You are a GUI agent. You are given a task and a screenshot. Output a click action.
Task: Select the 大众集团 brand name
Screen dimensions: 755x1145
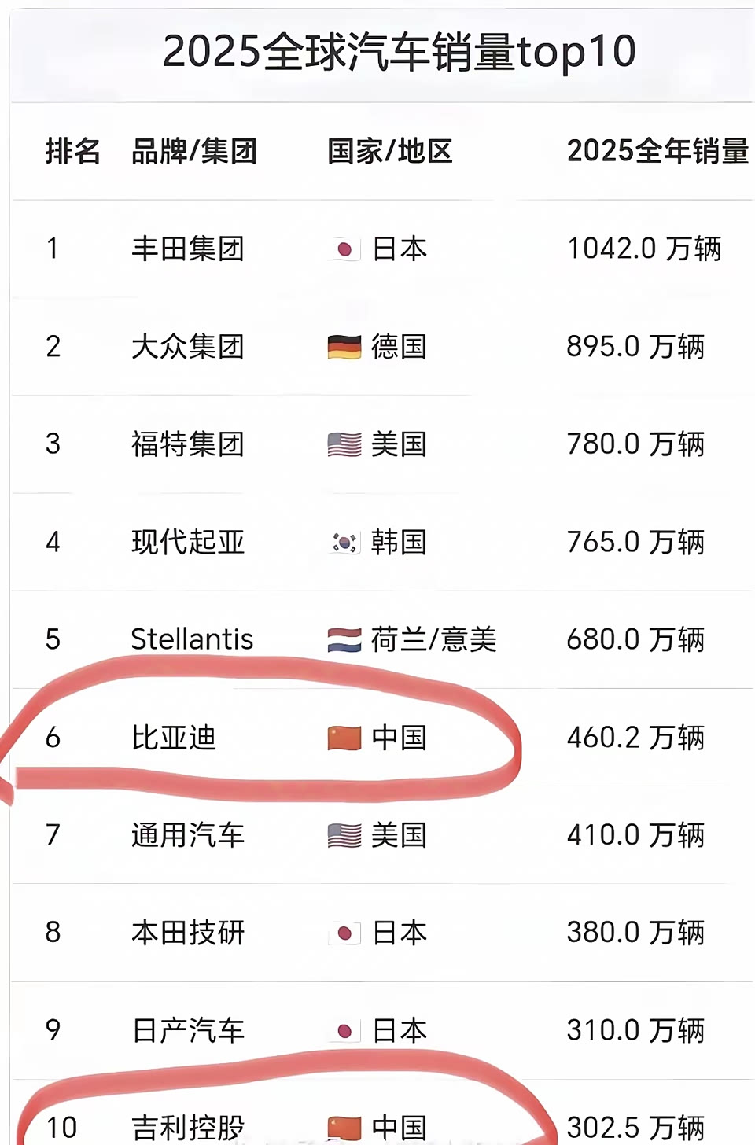point(187,347)
